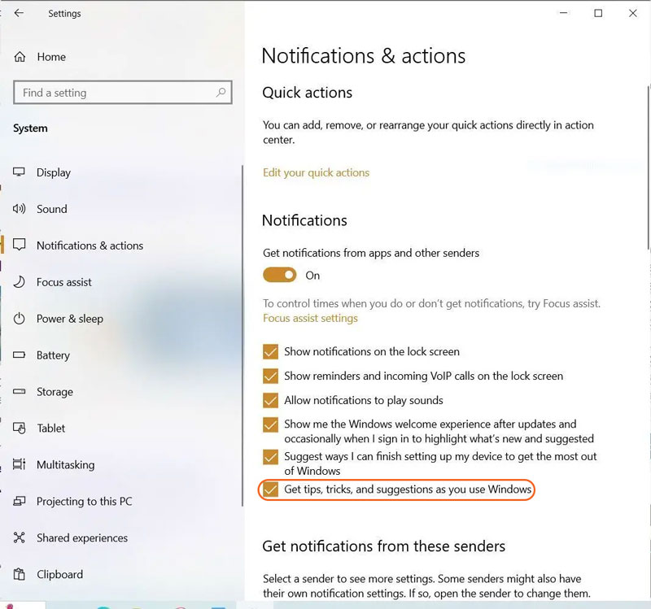Select Focus assist in sidebar
Image resolution: width=651 pixels, height=609 pixels.
coord(64,282)
